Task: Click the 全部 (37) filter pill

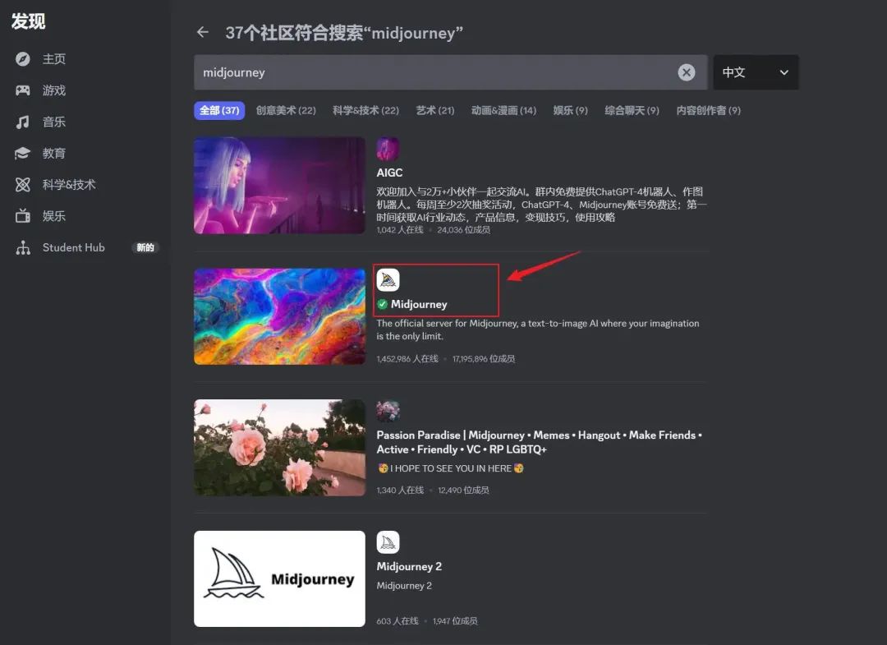Action: 218,110
